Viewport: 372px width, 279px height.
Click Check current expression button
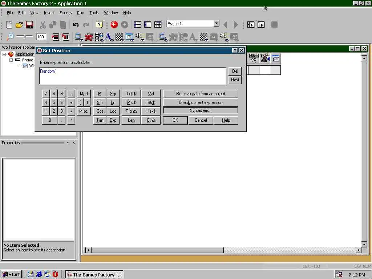(201, 102)
